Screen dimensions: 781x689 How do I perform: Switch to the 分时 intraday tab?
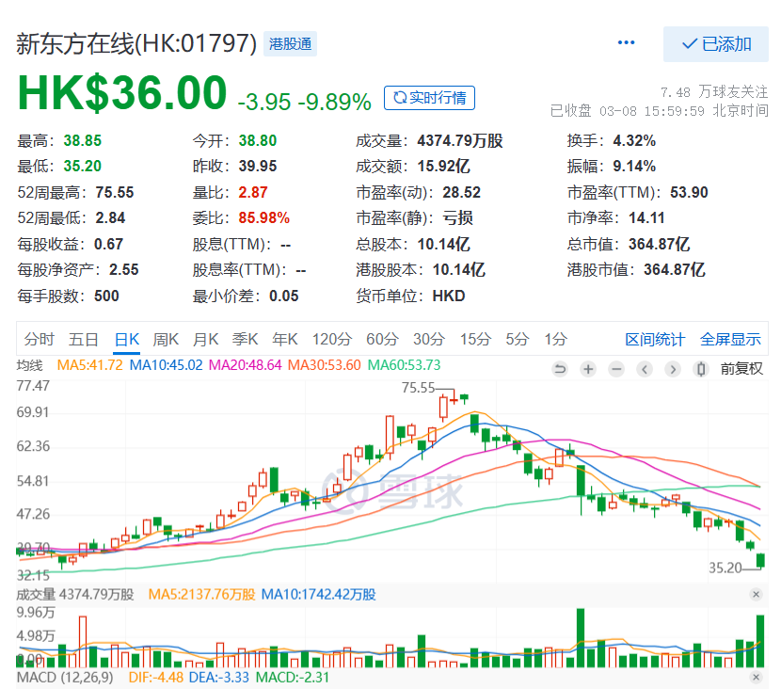tap(40, 339)
